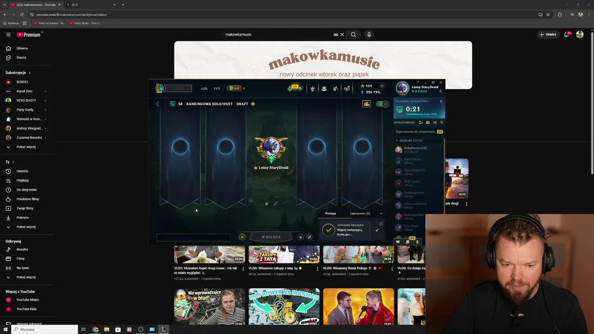Switch to TFT tab in League client
The image size is (594, 334).
(217, 89)
